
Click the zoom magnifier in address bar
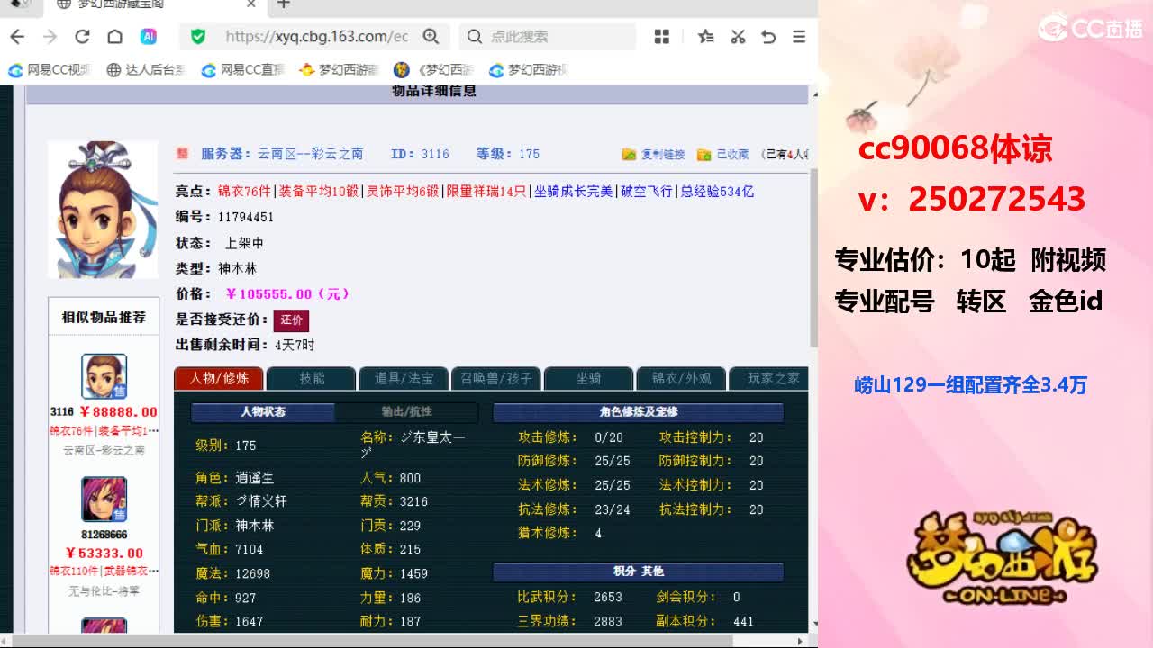[431, 37]
